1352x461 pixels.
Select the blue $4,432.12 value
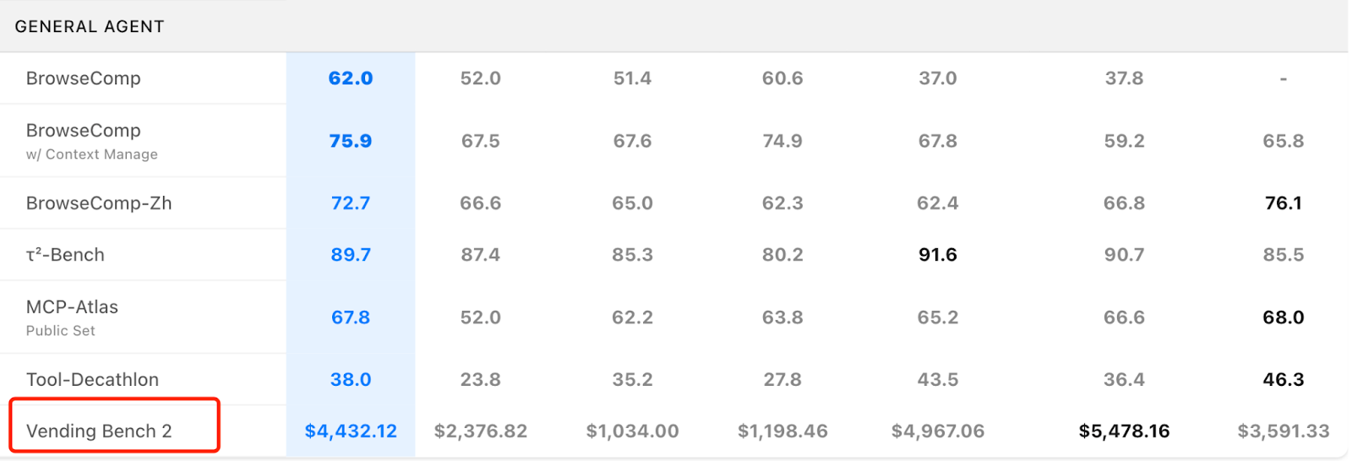tap(351, 431)
